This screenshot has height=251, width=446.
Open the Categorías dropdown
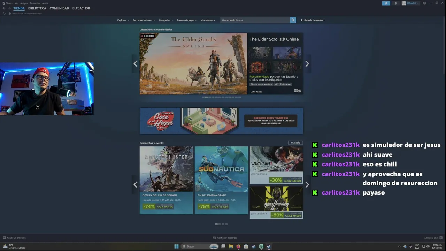(166, 20)
